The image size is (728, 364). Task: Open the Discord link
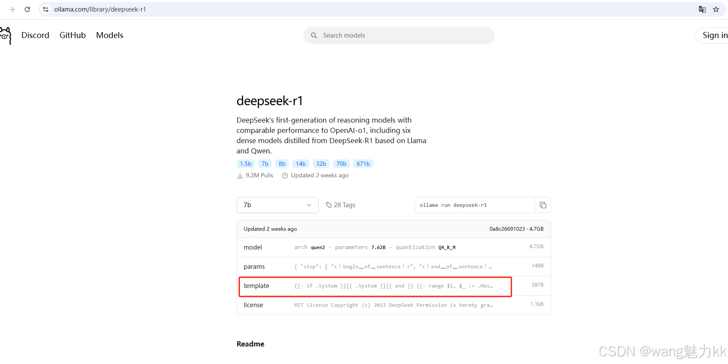[35, 35]
